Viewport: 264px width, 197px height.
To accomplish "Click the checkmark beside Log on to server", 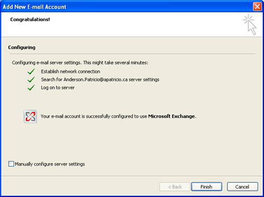I will coord(31,88).
